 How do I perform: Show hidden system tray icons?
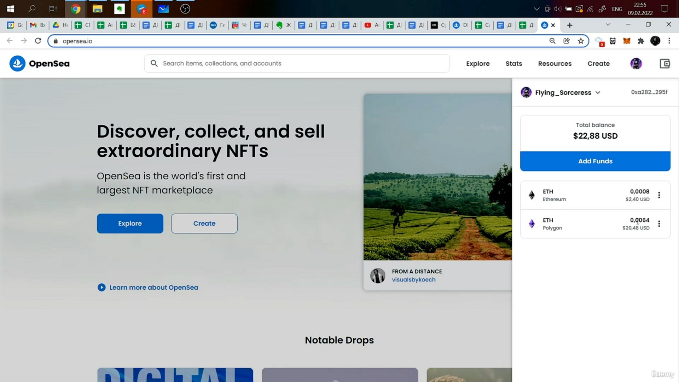[536, 9]
